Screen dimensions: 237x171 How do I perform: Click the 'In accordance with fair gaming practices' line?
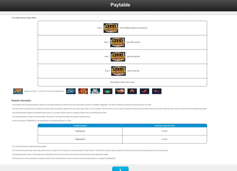point(82,105)
